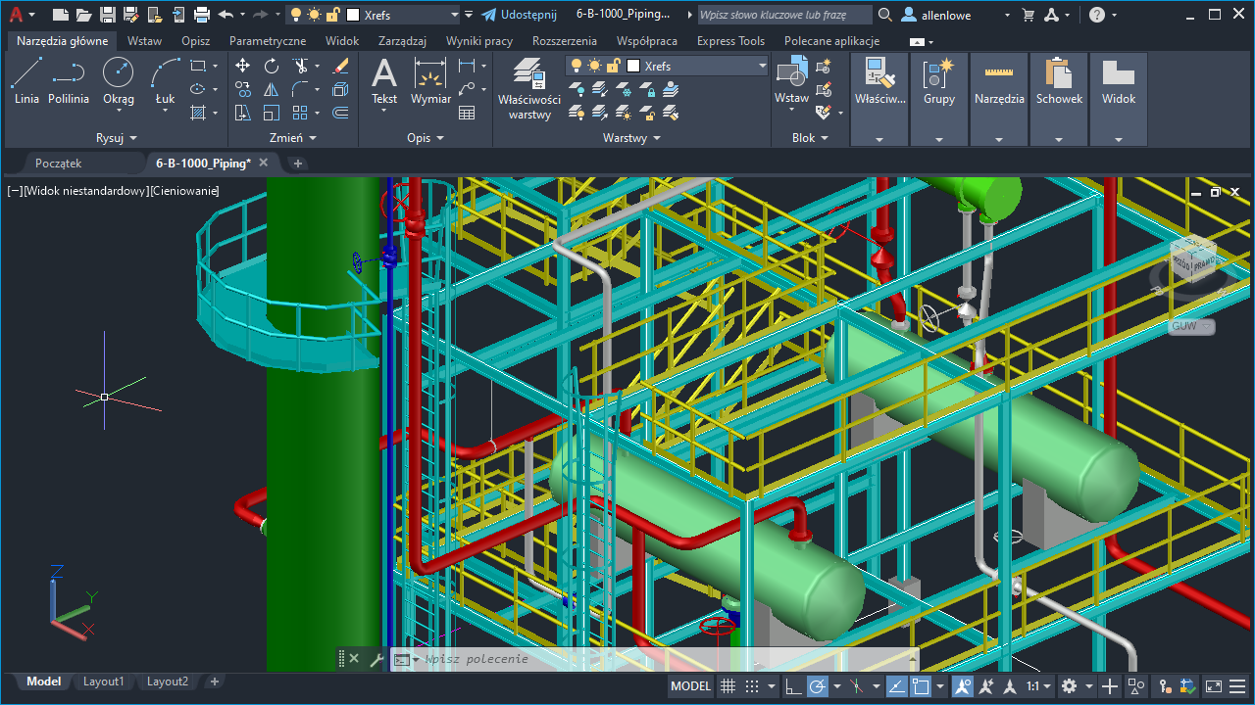The image size is (1255, 705).
Task: Click the Move tool in Zmień panel
Action: pyautogui.click(x=243, y=66)
